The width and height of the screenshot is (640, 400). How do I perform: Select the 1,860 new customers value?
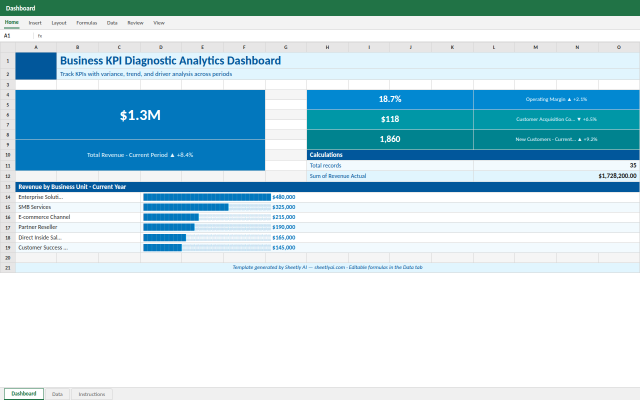coord(390,139)
